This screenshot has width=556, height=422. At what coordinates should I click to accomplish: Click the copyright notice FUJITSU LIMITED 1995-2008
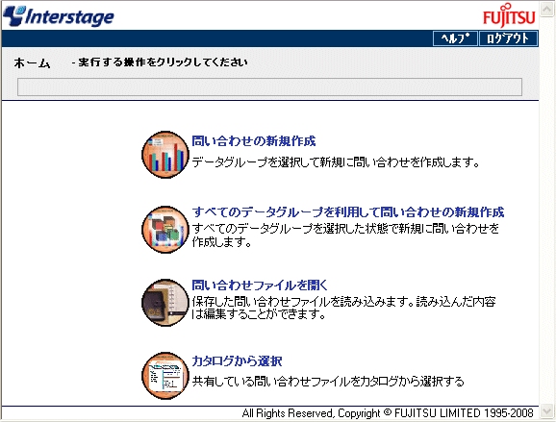[388, 413]
